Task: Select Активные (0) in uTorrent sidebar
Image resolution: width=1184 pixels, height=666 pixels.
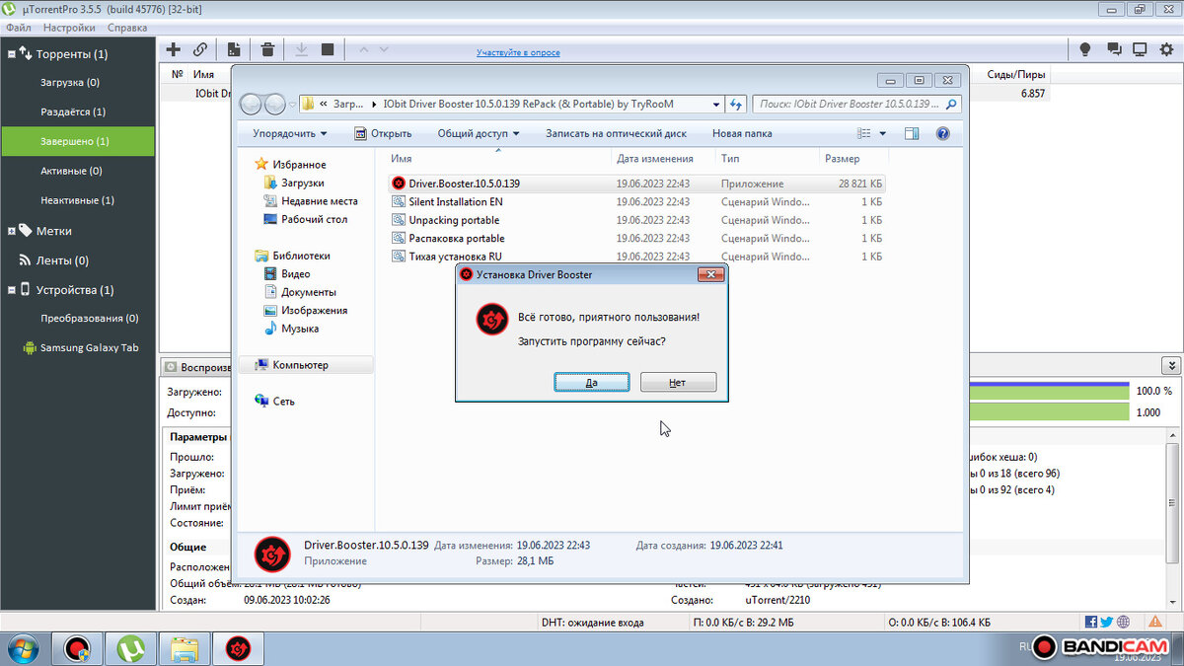Action: pos(77,171)
